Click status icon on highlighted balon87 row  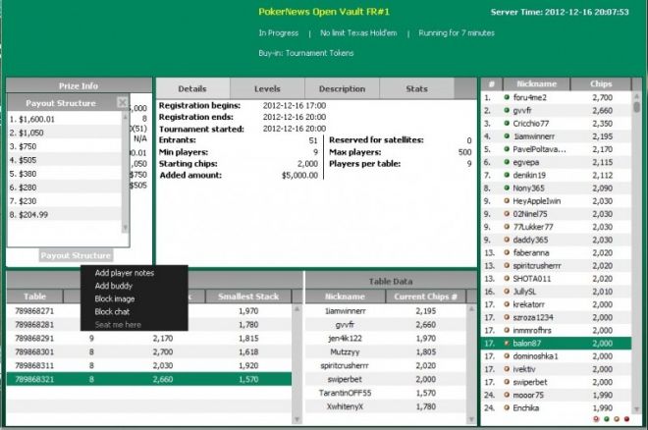click(507, 343)
